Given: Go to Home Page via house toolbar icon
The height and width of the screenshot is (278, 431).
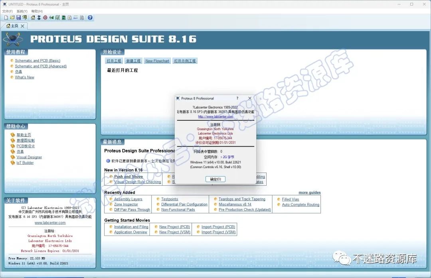Looking at the screenshot, I should 33,18.
